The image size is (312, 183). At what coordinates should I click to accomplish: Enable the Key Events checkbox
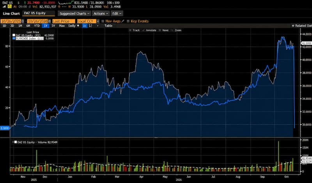pyautogui.click(x=128, y=21)
